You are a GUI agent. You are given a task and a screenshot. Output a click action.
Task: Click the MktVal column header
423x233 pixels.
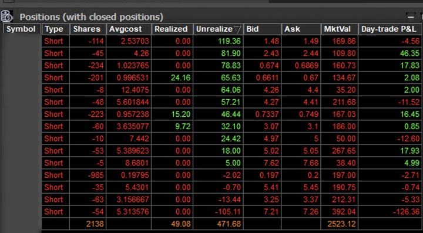[340, 29]
